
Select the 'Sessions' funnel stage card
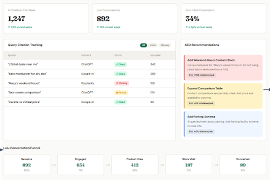pos(25,165)
